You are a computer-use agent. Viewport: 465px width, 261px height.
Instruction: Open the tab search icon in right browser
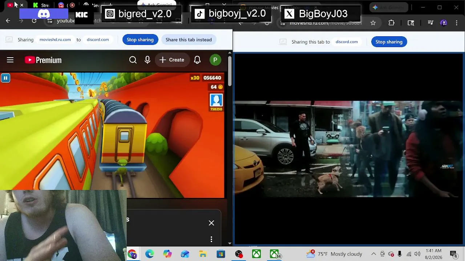[x=411, y=23]
